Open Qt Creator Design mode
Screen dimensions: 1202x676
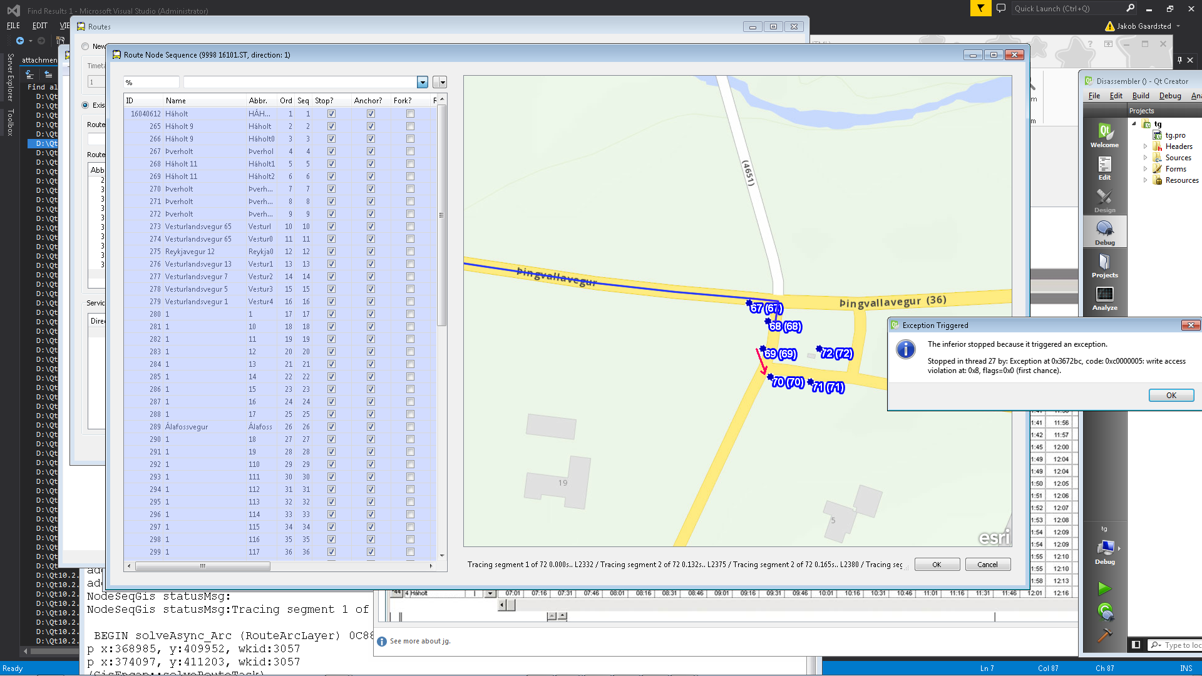(x=1104, y=200)
